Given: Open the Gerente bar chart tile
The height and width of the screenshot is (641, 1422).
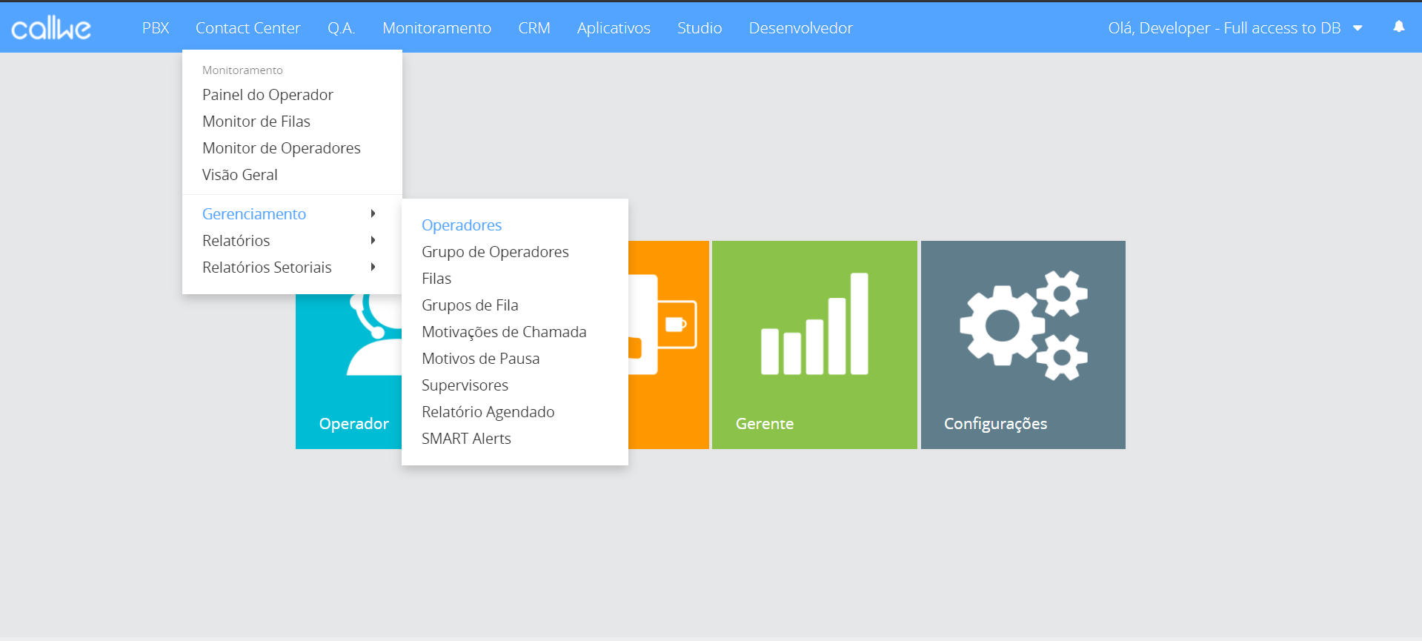Looking at the screenshot, I should 814,344.
